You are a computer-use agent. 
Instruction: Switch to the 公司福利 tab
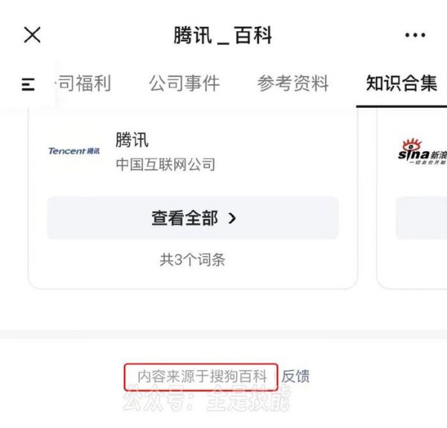click(83, 83)
